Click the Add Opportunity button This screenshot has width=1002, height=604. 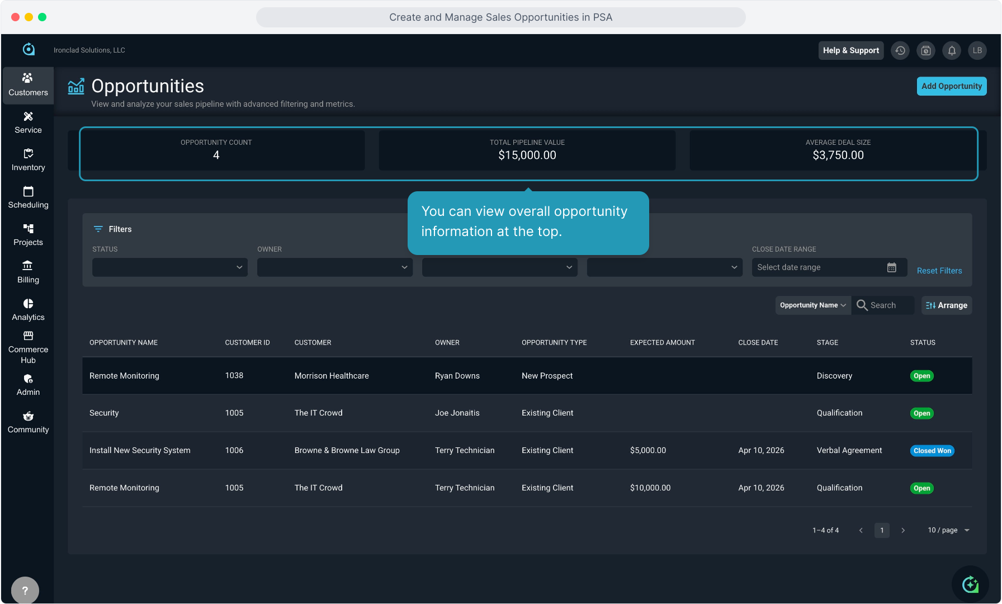point(951,86)
